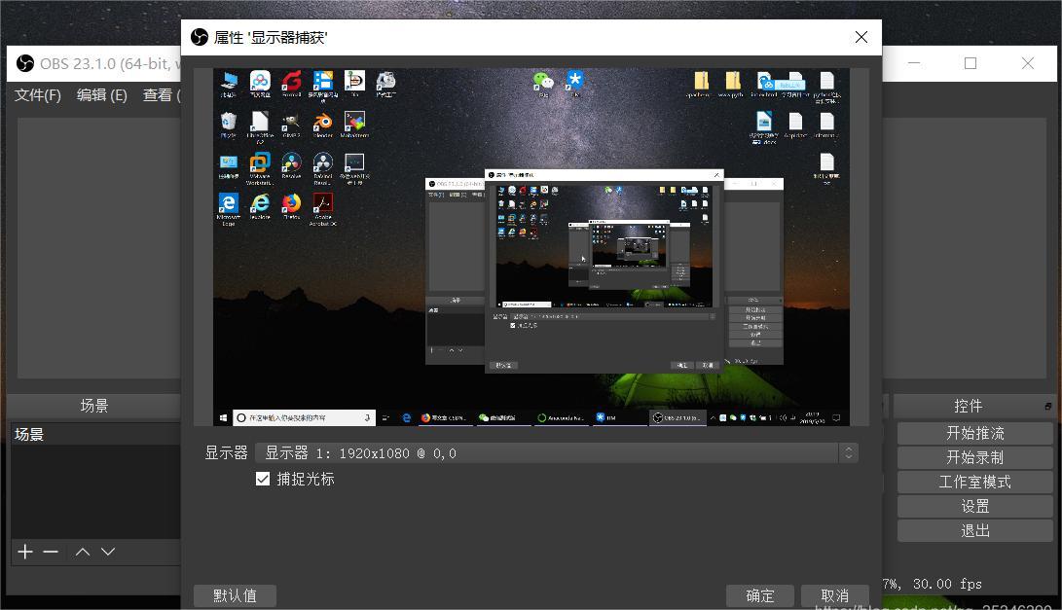Click the recycle bin icon in preview
Image resolution: width=1062 pixels, height=610 pixels.
click(228, 126)
